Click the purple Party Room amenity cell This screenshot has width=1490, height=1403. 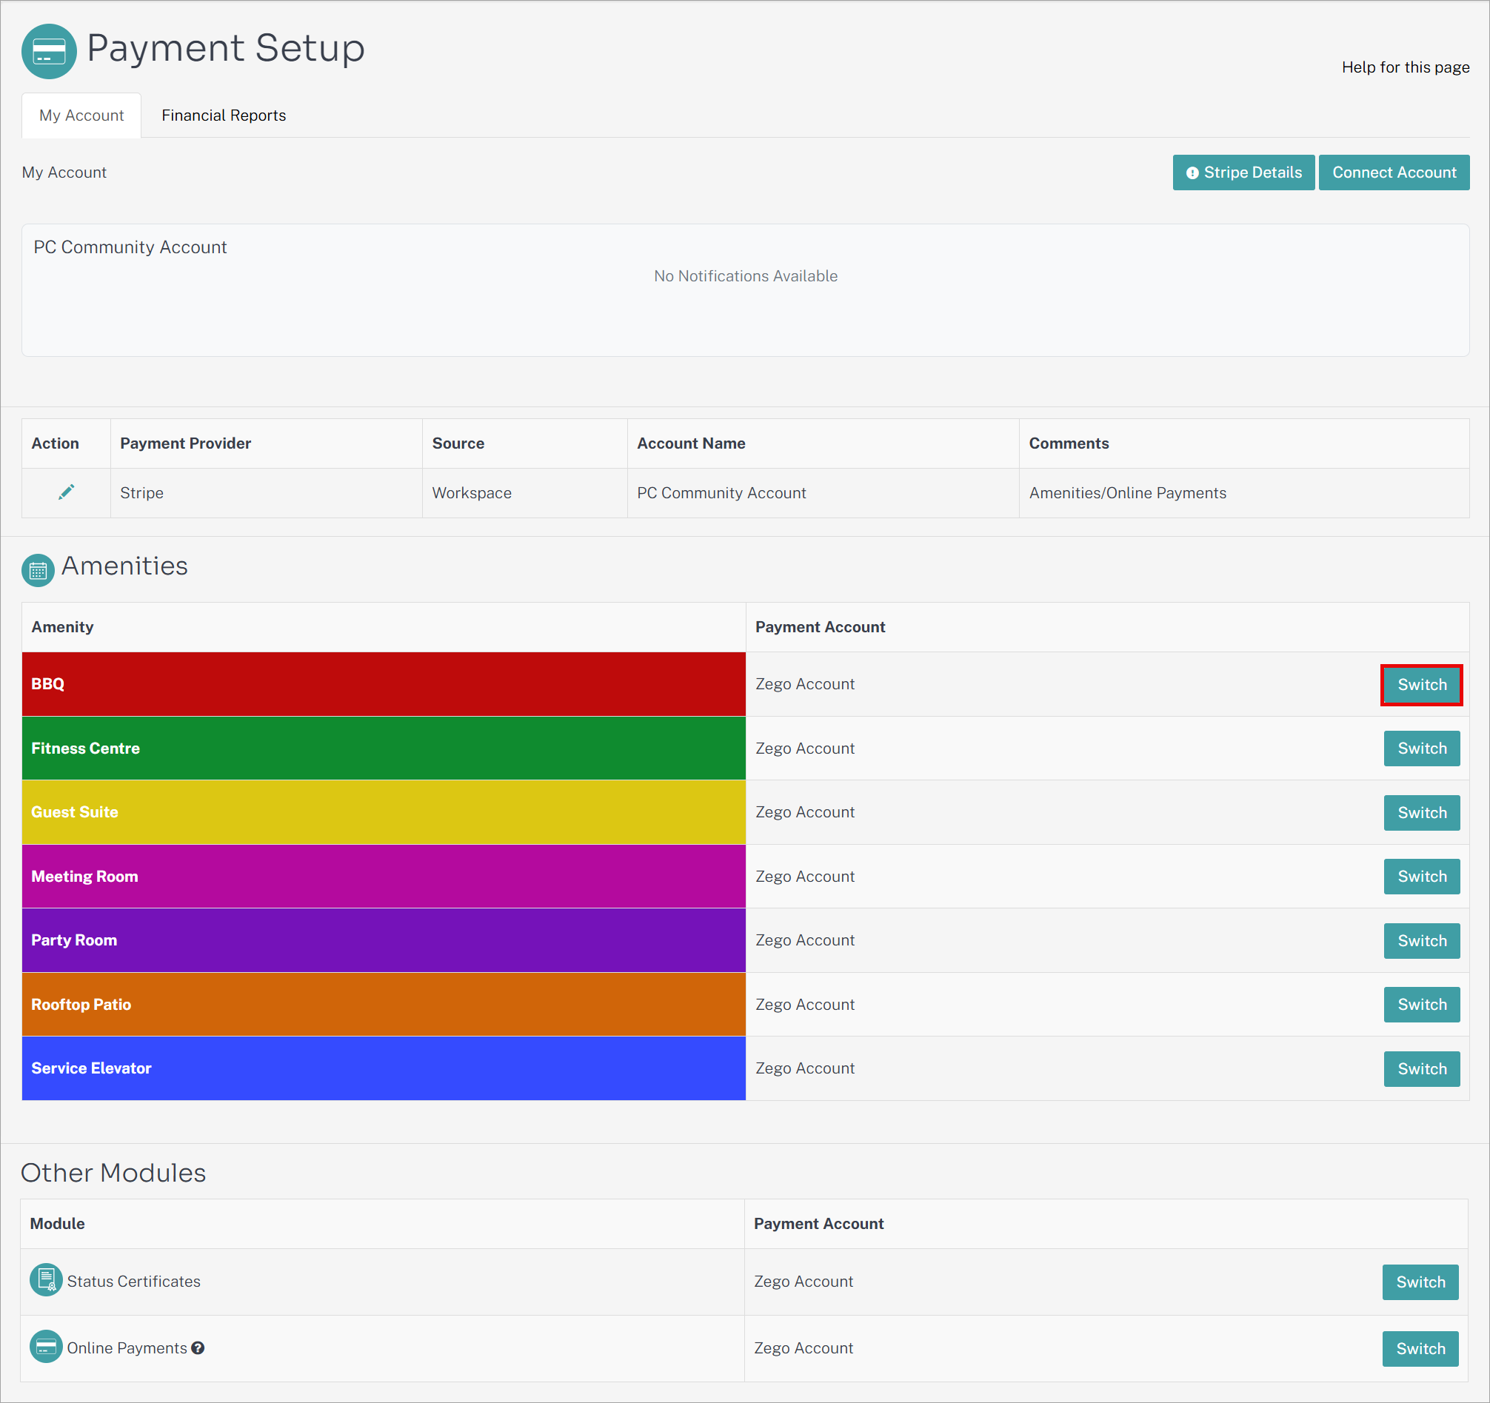tap(384, 940)
